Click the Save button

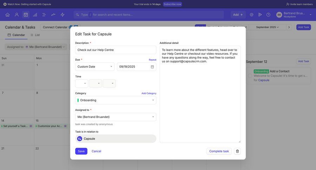click(81, 151)
